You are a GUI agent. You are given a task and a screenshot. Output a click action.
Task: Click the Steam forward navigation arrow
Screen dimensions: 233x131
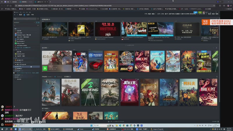point(17,15)
